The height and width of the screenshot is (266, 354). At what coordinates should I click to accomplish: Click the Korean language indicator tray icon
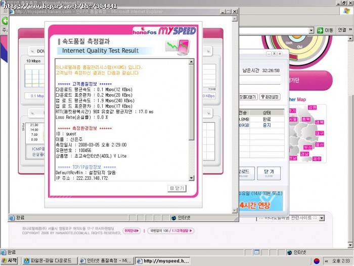pos(317,261)
